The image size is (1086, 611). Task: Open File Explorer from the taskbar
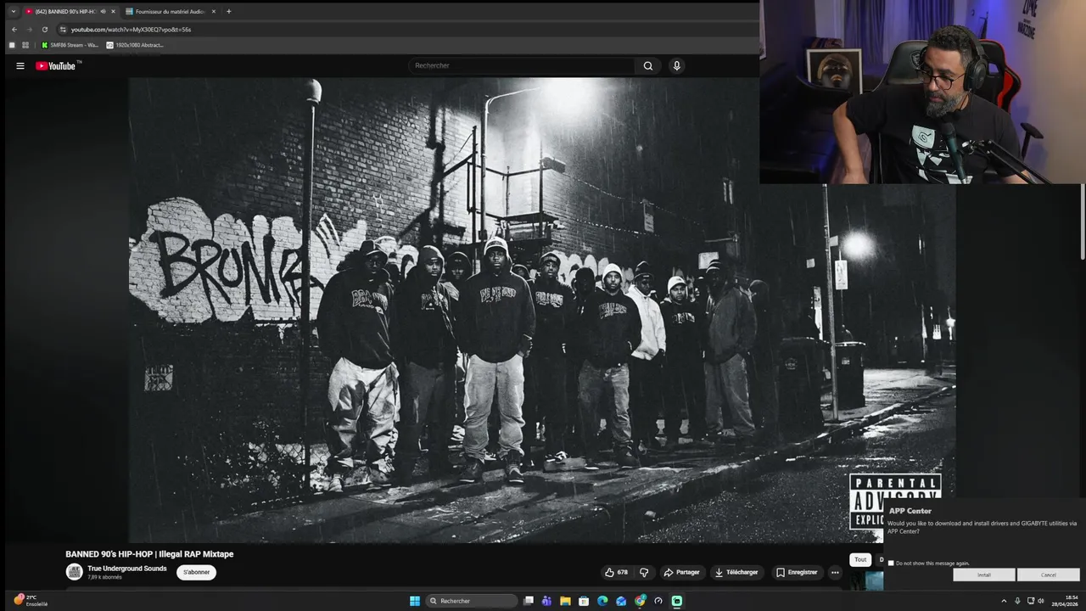(565, 601)
